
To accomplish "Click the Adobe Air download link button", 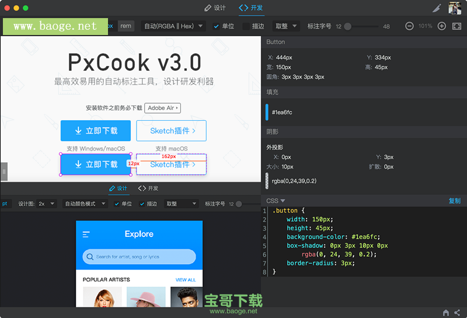I will 163,108.
